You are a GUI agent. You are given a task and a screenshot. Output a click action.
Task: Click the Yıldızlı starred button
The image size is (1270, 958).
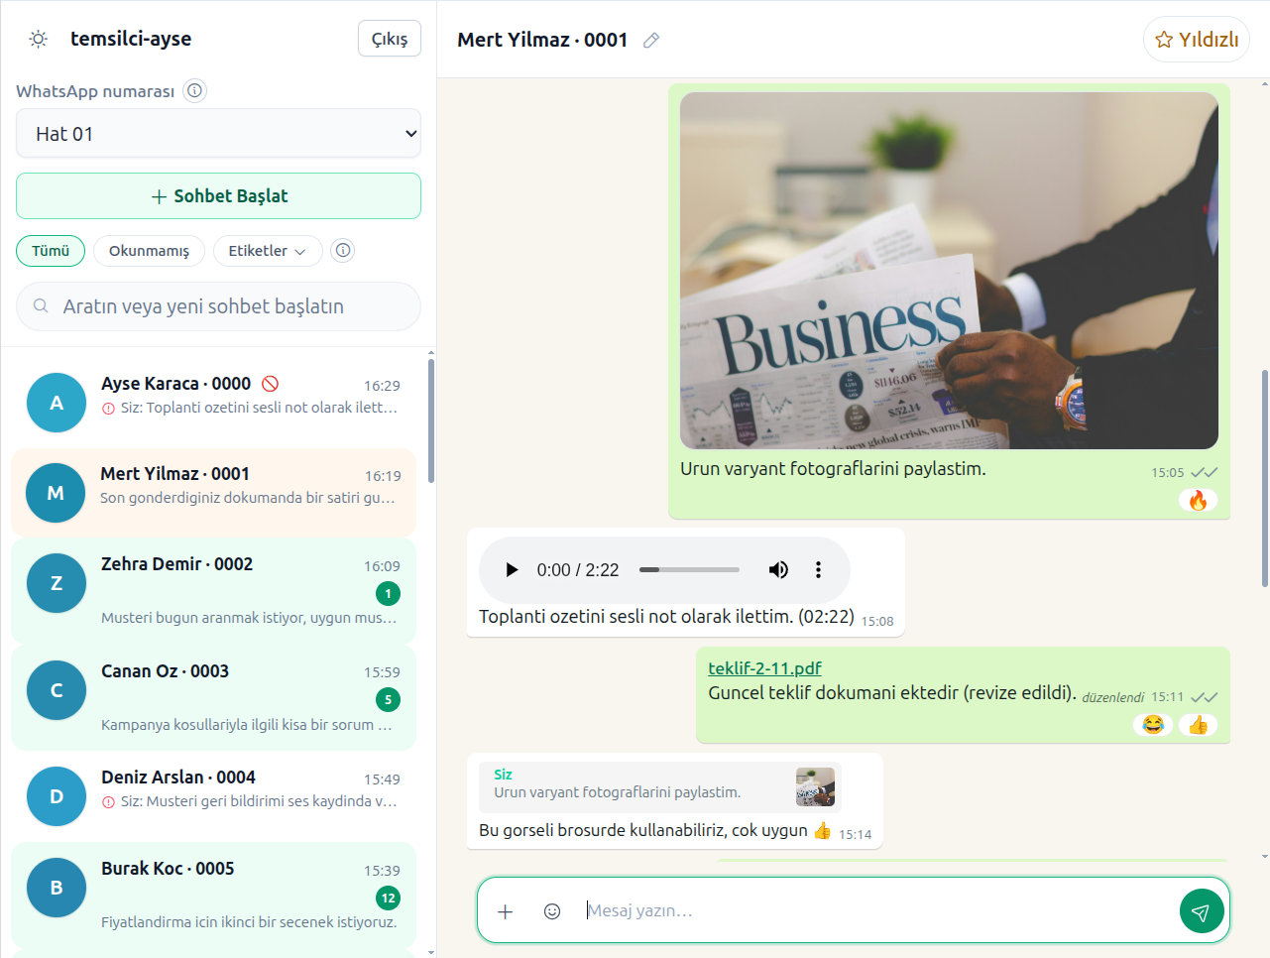coord(1197,40)
